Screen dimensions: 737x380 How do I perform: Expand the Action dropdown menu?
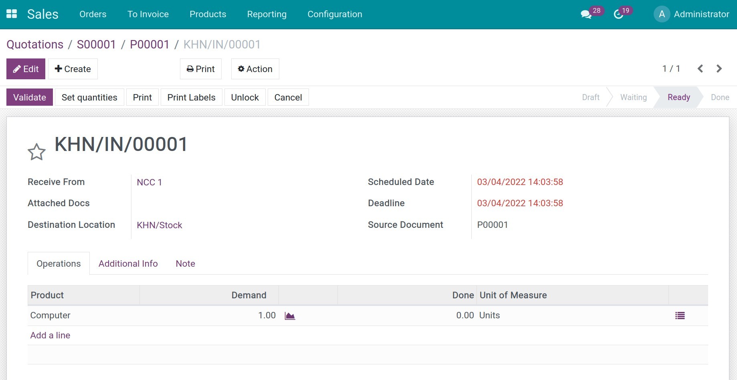tap(255, 69)
